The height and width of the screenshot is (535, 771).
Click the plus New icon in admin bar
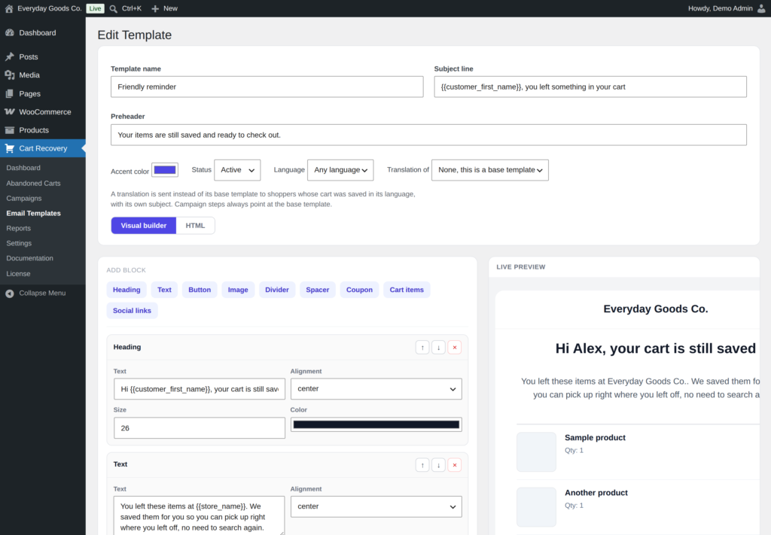pyautogui.click(x=155, y=9)
